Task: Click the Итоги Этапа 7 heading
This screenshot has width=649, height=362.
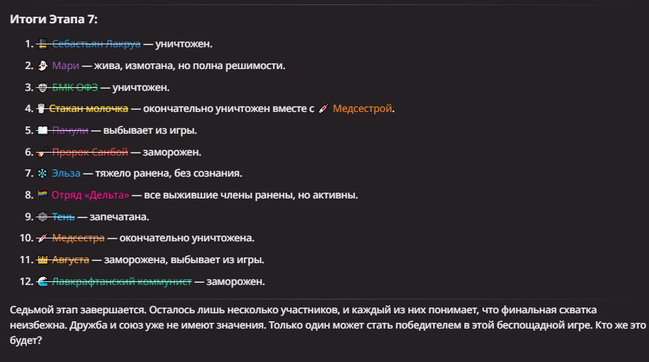Action: click(54, 20)
